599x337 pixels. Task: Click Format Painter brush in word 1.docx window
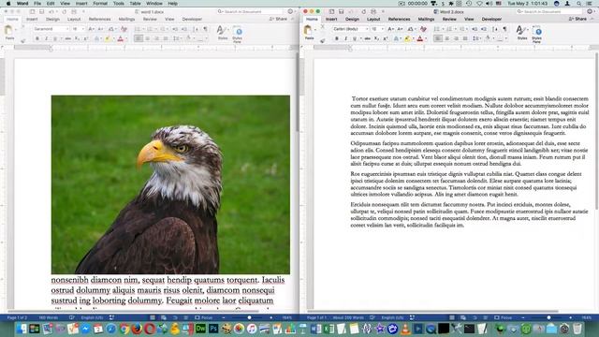[22, 41]
